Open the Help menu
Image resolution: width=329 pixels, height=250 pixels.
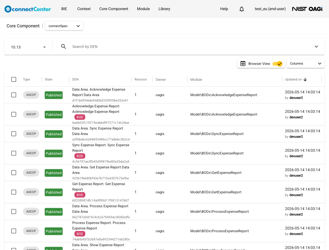[x=224, y=9]
